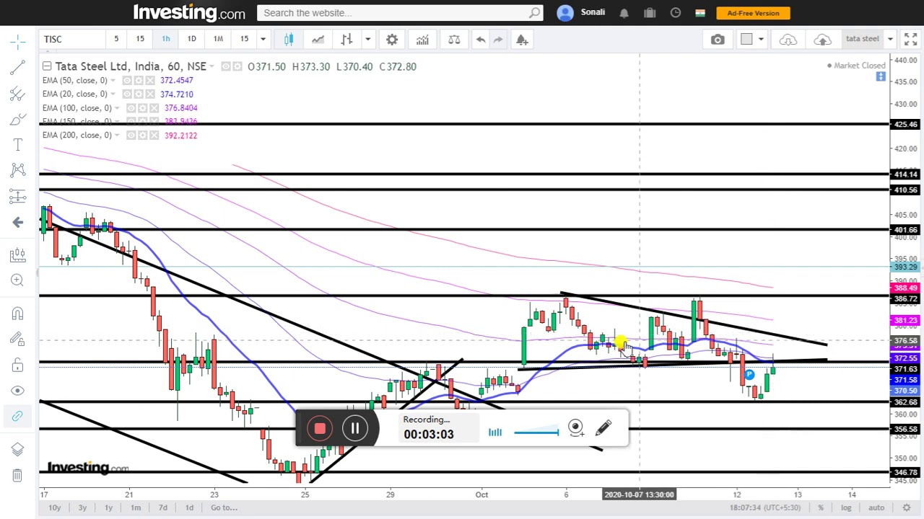Select the 1D interval
This screenshot has width=924, height=519.
192,39
